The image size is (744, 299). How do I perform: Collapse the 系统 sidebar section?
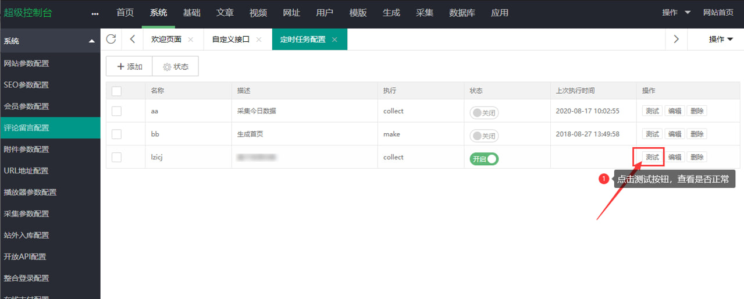pyautogui.click(x=91, y=41)
